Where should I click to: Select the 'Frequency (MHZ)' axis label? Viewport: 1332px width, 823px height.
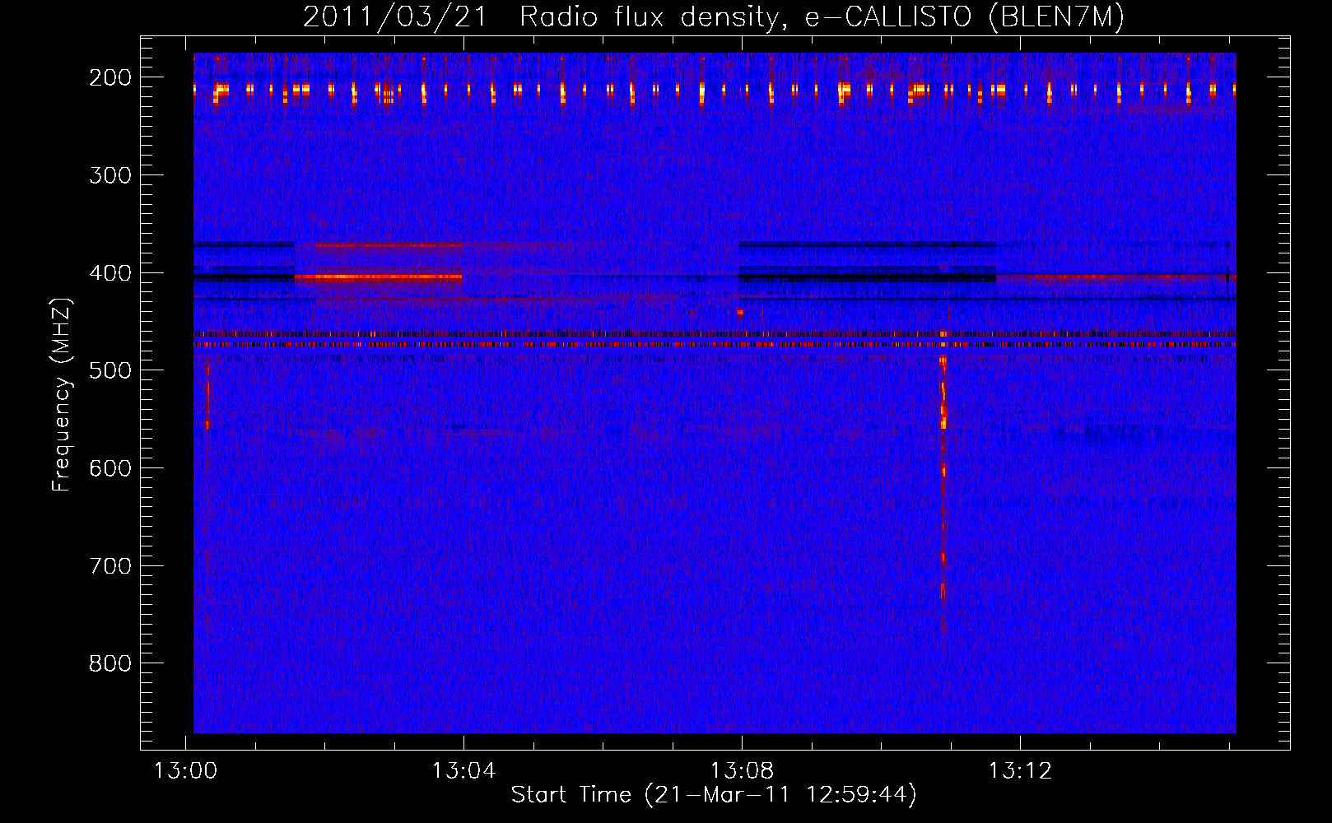[x=62, y=394]
